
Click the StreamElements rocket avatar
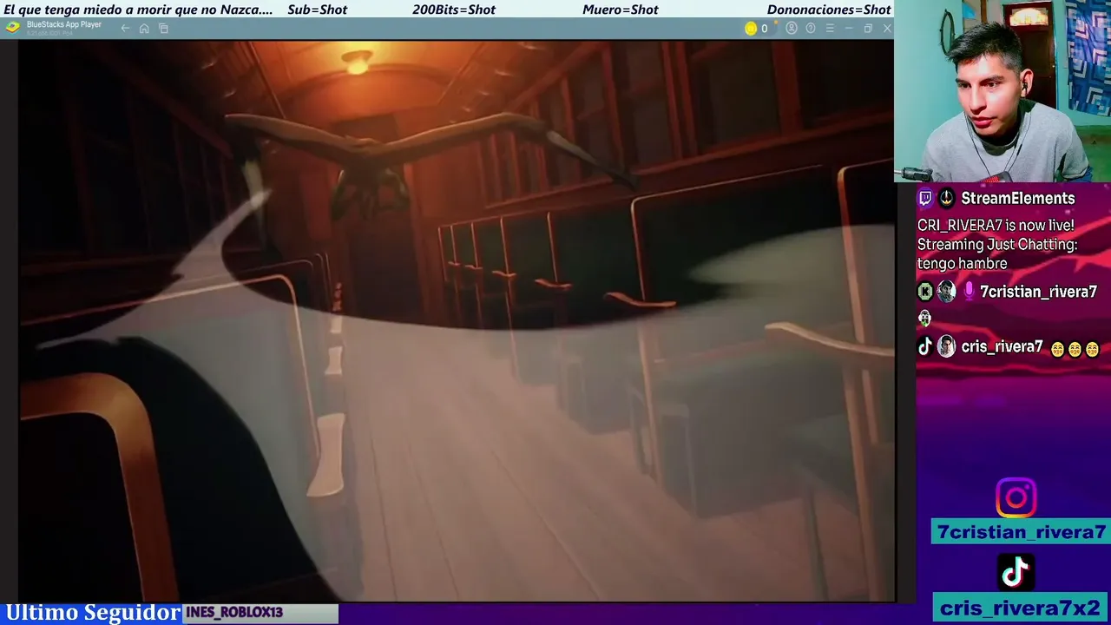point(946,198)
